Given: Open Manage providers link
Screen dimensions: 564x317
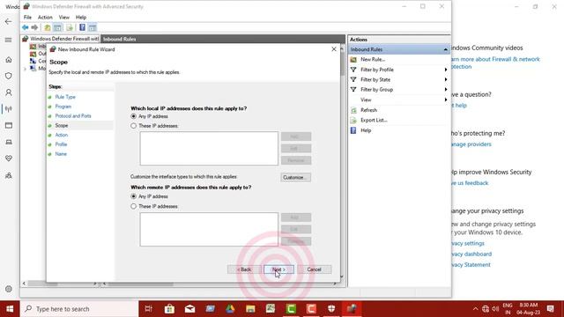Looking at the screenshot, I should click(x=471, y=144).
